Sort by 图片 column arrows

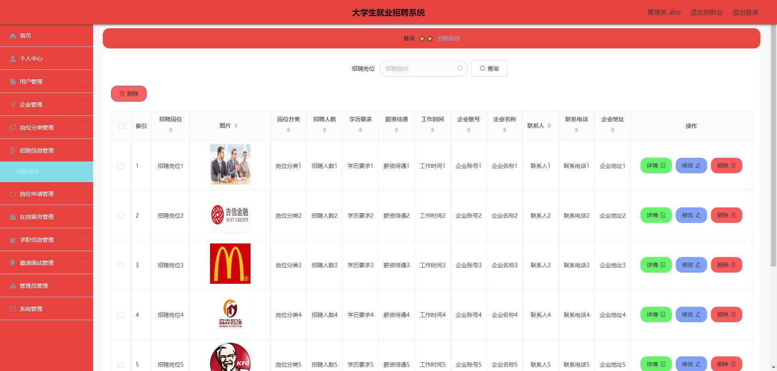coord(236,126)
